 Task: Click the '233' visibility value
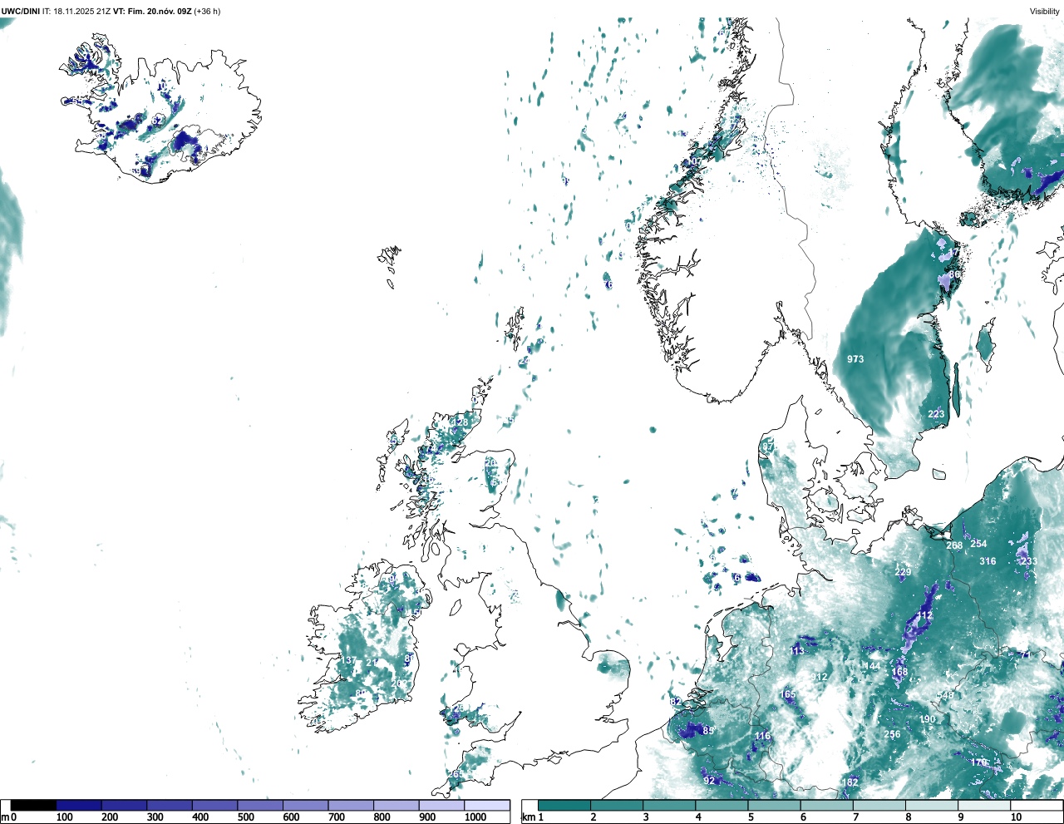(x=1029, y=561)
